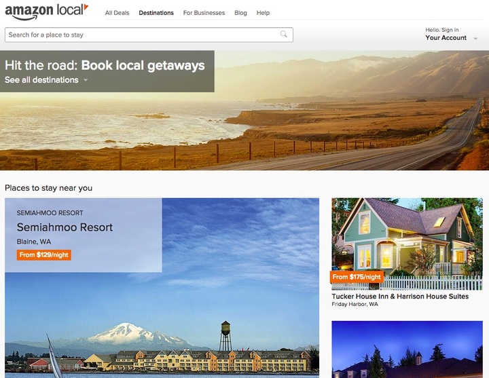Open the Help page
Viewport: 489px width, 378px height.
pyautogui.click(x=263, y=13)
